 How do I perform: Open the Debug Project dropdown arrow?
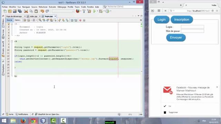click(x=104, y=11)
